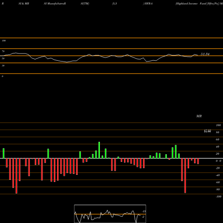
Task: Click the MR panel title label
Action: point(199,116)
